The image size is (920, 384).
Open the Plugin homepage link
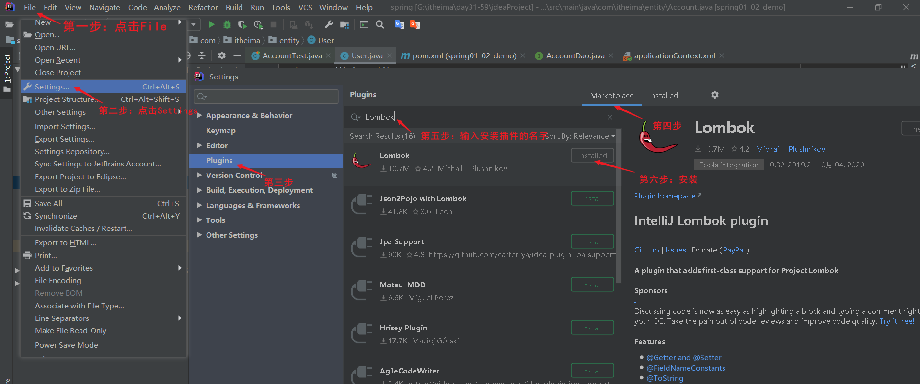pos(667,196)
